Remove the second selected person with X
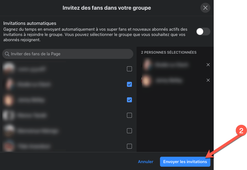 tap(208, 80)
